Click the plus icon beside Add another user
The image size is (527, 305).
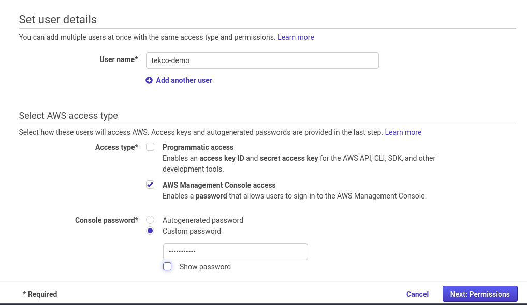click(x=149, y=80)
